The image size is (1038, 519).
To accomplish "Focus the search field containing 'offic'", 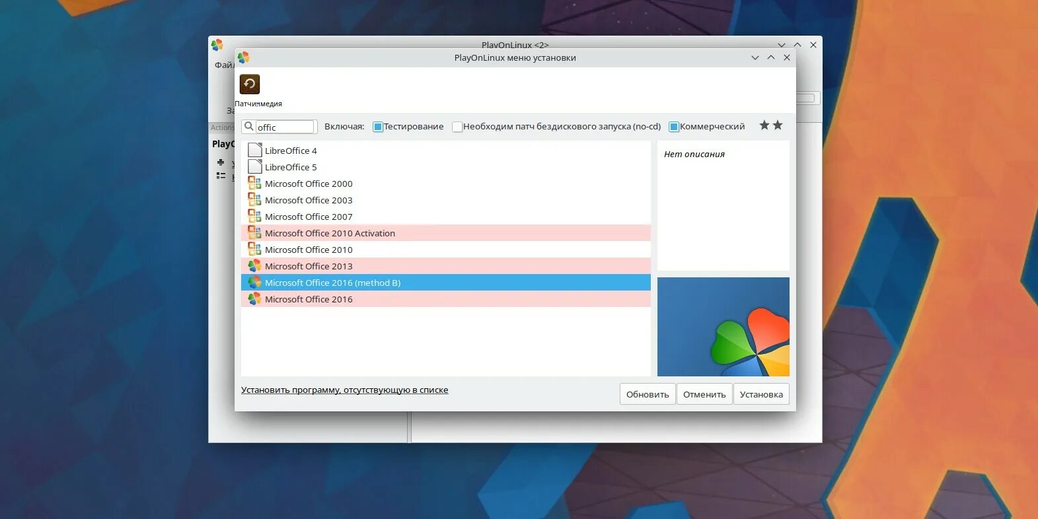I will tap(285, 127).
